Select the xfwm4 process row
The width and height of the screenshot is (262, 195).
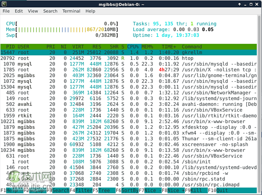[x=129, y=133]
